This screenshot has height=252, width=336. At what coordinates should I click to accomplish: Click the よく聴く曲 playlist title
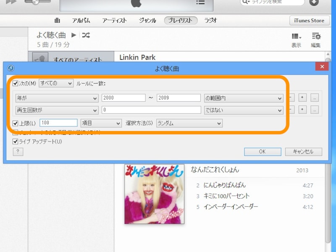pos(51,35)
